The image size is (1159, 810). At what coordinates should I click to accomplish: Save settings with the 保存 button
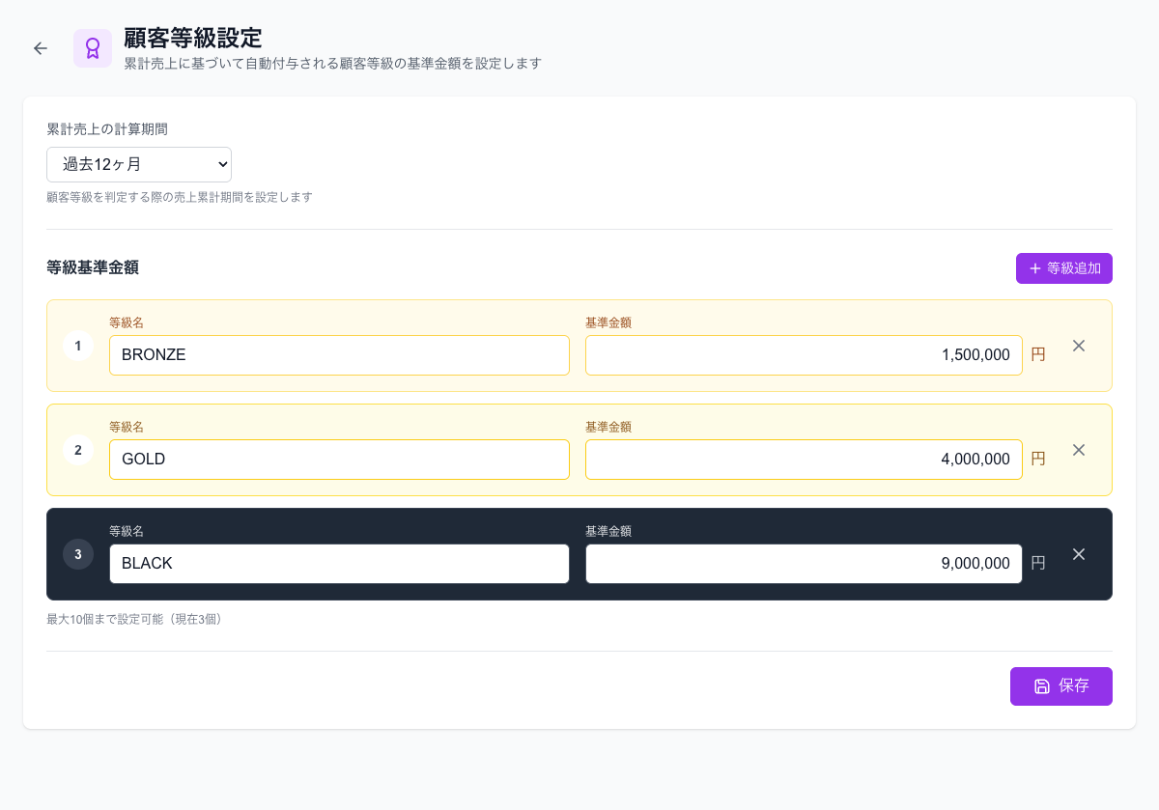coord(1061,686)
